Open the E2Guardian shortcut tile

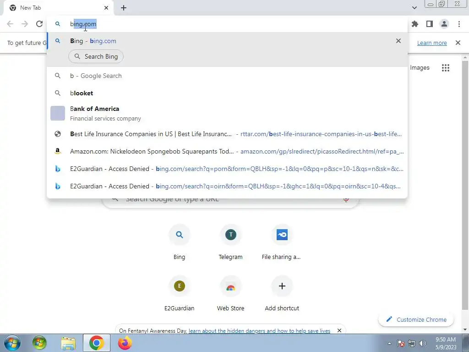[x=179, y=293]
